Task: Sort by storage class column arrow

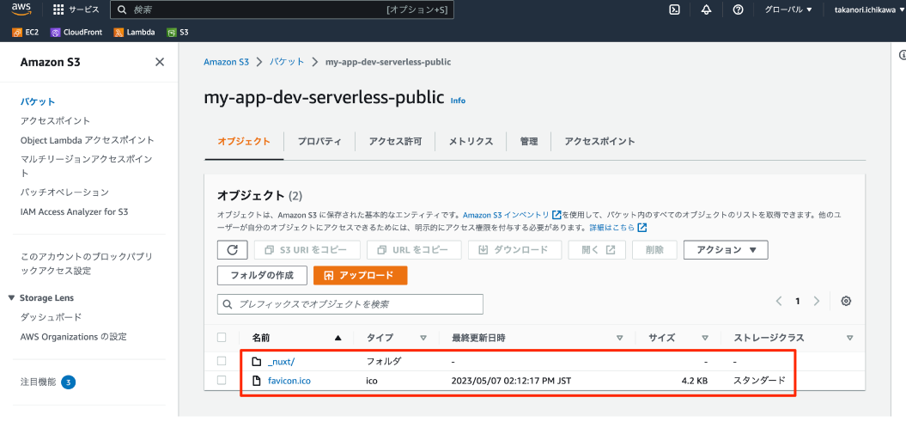Action: [849, 338]
